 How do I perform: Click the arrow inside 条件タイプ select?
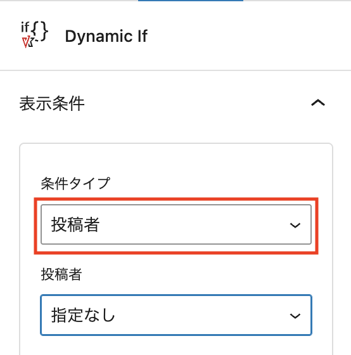coord(295,225)
